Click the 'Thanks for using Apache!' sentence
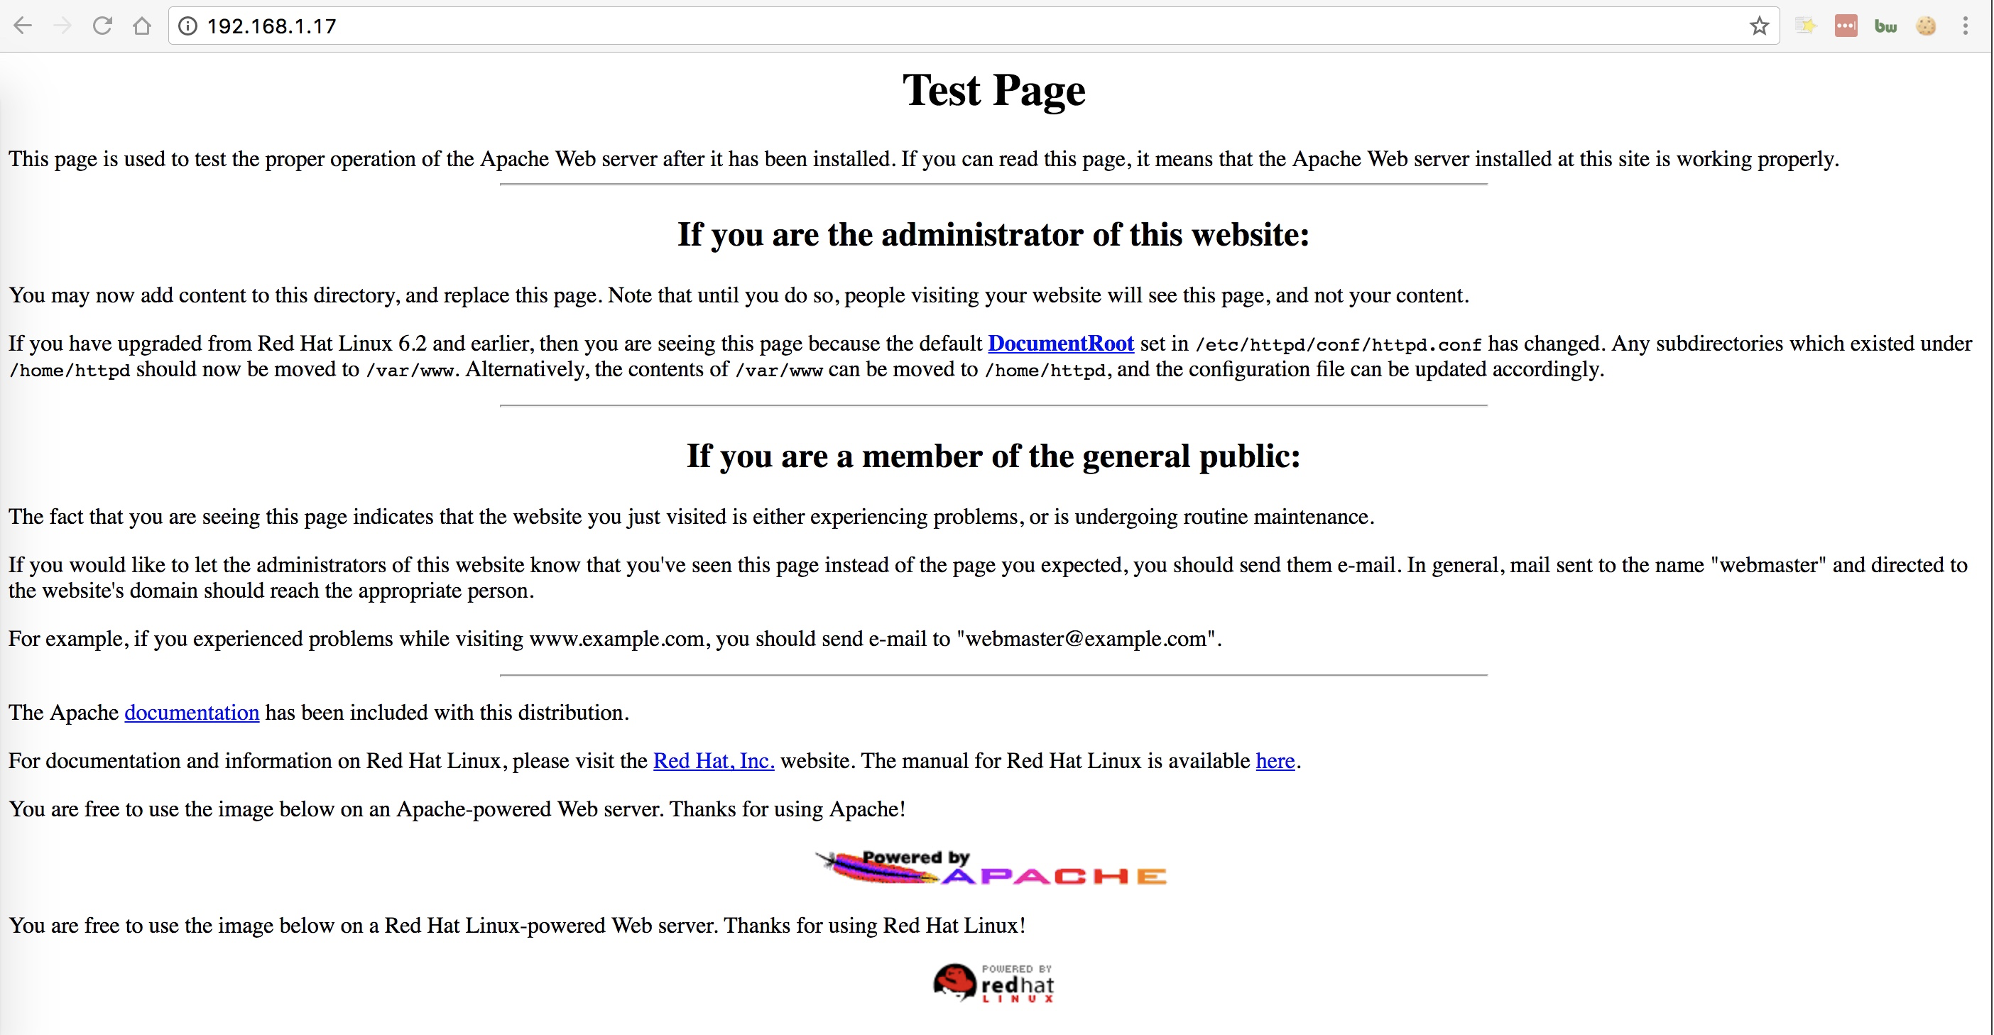 pyautogui.click(x=788, y=809)
